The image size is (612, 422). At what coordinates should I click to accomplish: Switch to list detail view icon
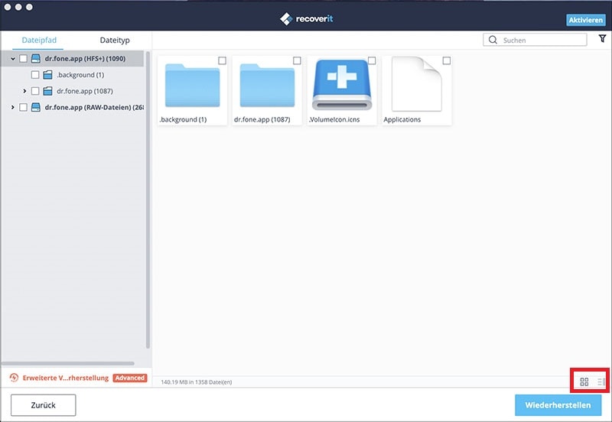click(x=601, y=381)
